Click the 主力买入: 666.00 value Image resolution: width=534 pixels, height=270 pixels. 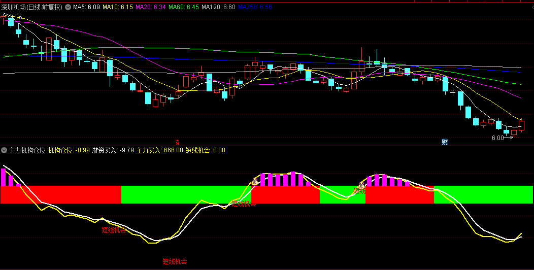[160, 150]
